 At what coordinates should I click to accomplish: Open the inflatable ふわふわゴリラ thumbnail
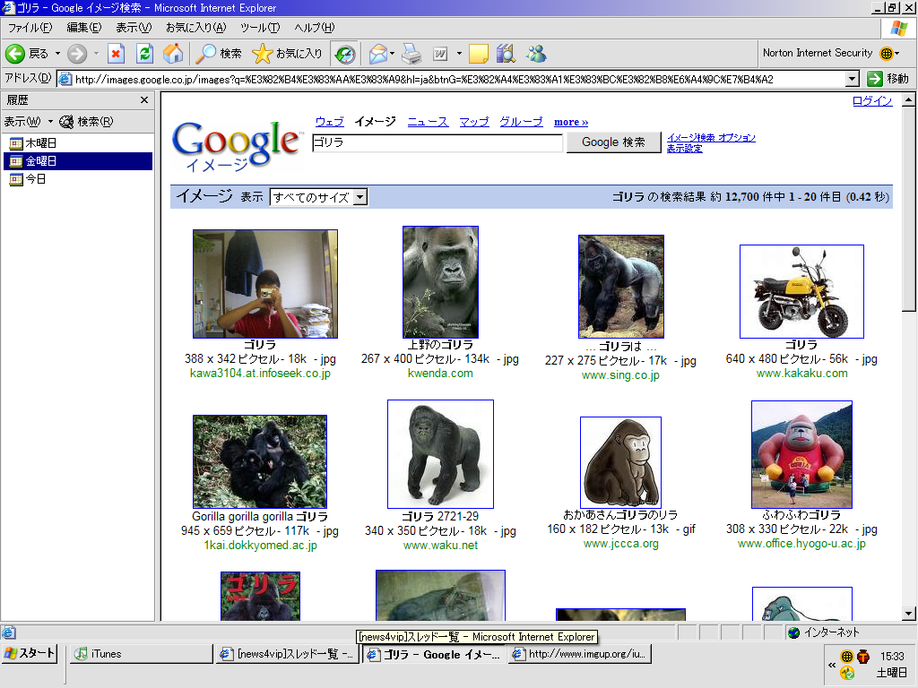[x=801, y=454]
